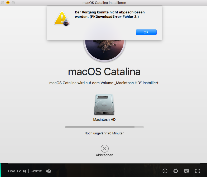The height and width of the screenshot is (177, 207).
Task: Click the yellow warning icon in dialog
Action: pos(62,18)
